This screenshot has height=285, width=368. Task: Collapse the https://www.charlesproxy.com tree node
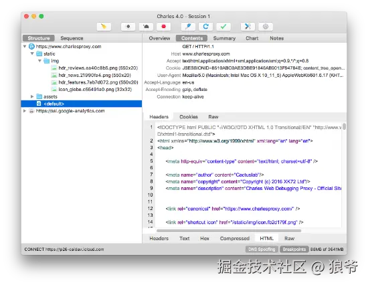pos(25,46)
